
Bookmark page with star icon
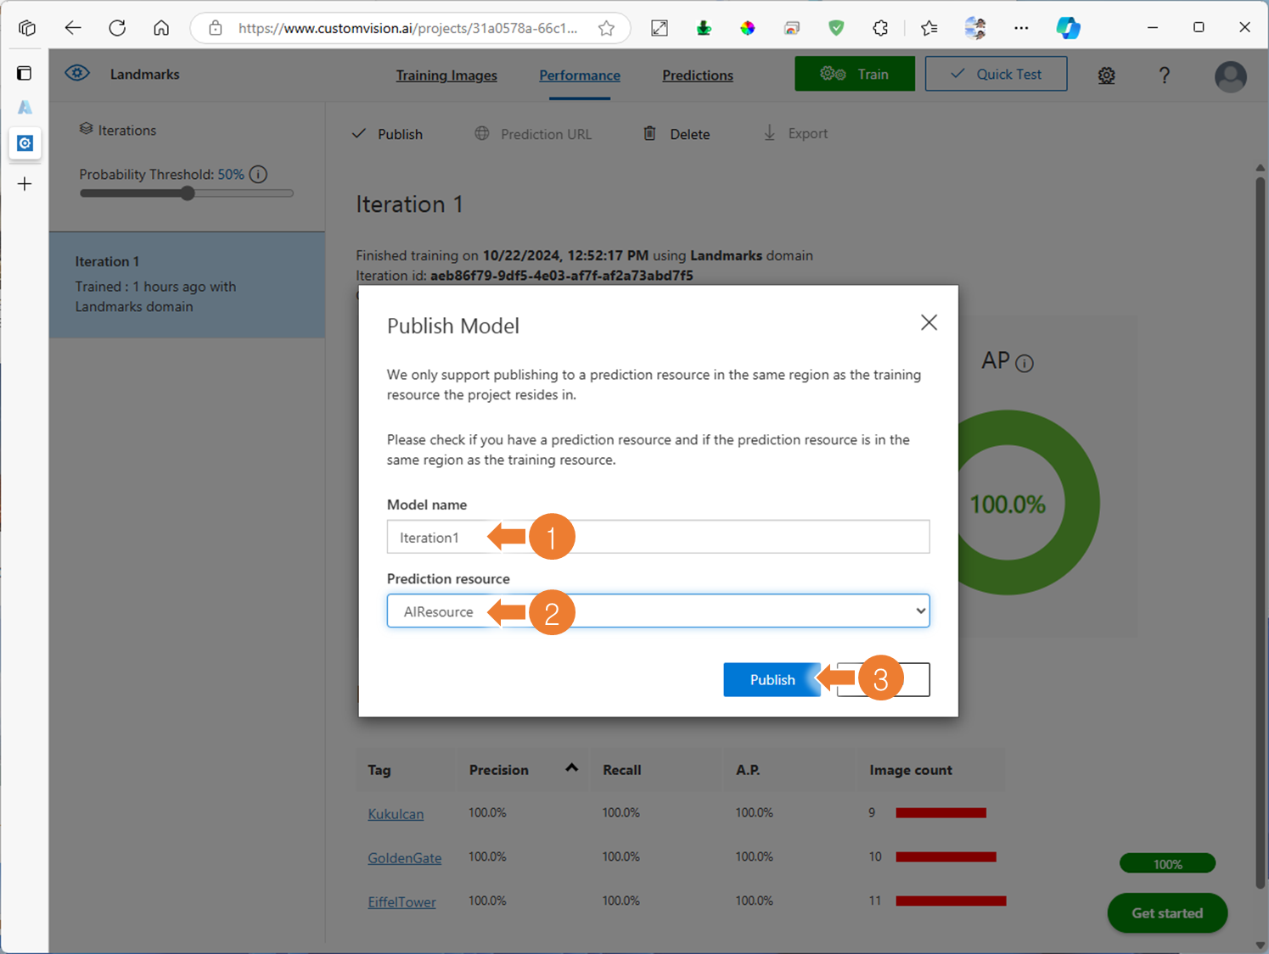pyautogui.click(x=606, y=28)
